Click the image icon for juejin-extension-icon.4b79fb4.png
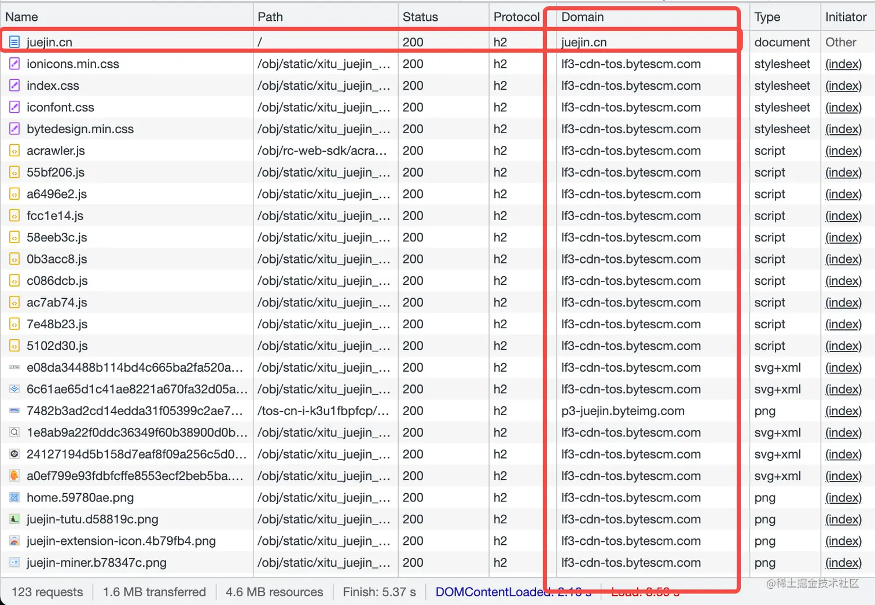The height and width of the screenshot is (605, 875). (14, 541)
